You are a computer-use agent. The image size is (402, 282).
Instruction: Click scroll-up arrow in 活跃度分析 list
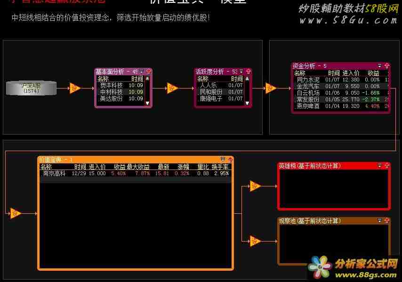tap(247, 79)
